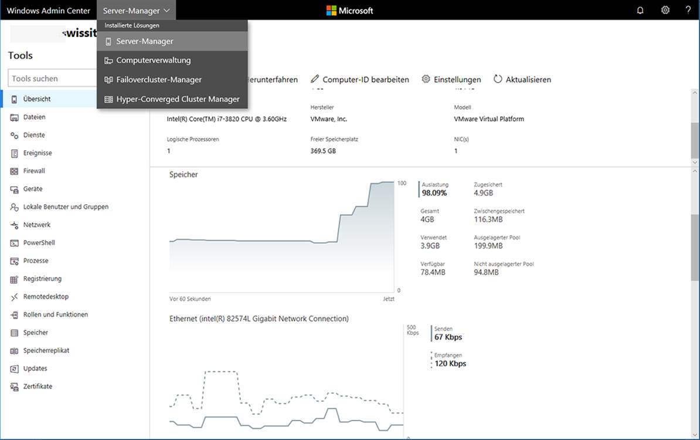
Task: Click the Intel Core i7-3820 CPU text
Action: pyautogui.click(x=227, y=119)
